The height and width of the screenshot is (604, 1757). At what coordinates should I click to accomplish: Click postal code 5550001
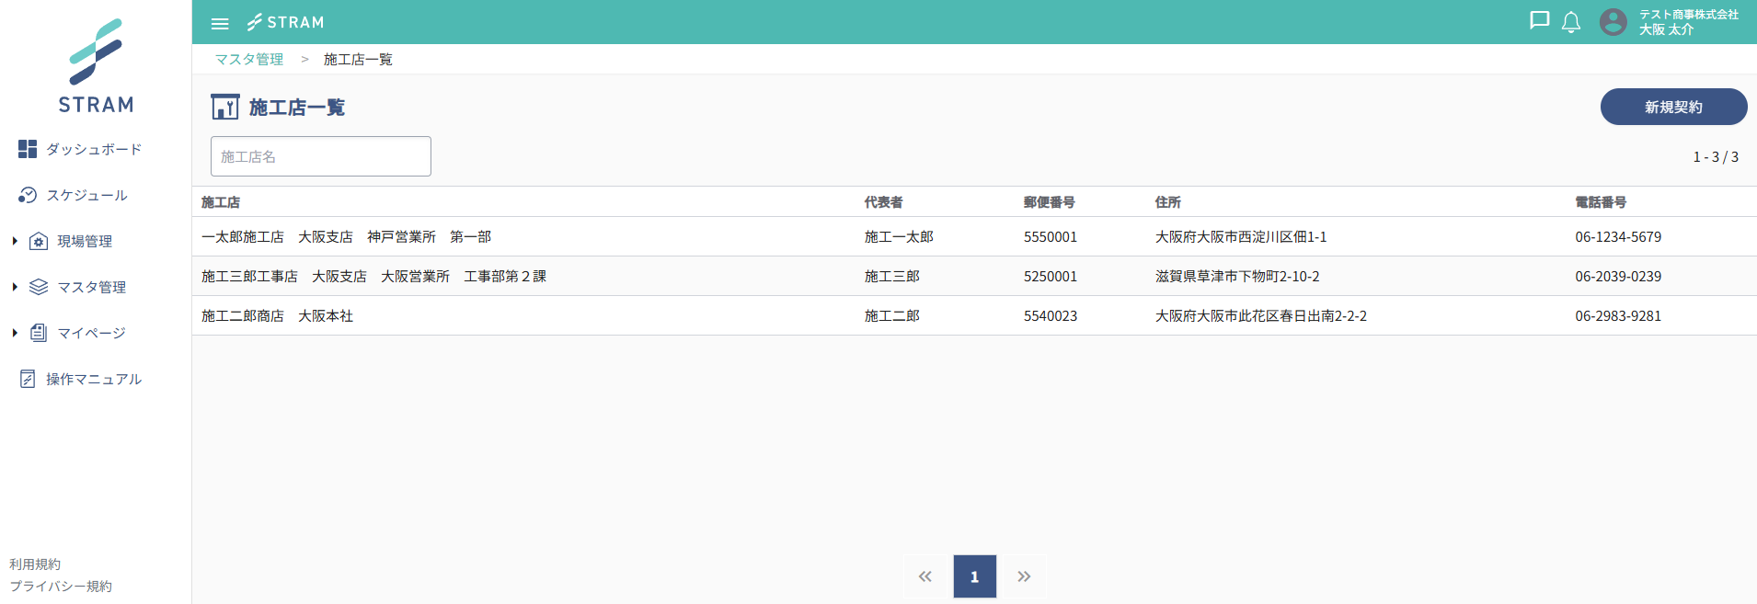1051,236
